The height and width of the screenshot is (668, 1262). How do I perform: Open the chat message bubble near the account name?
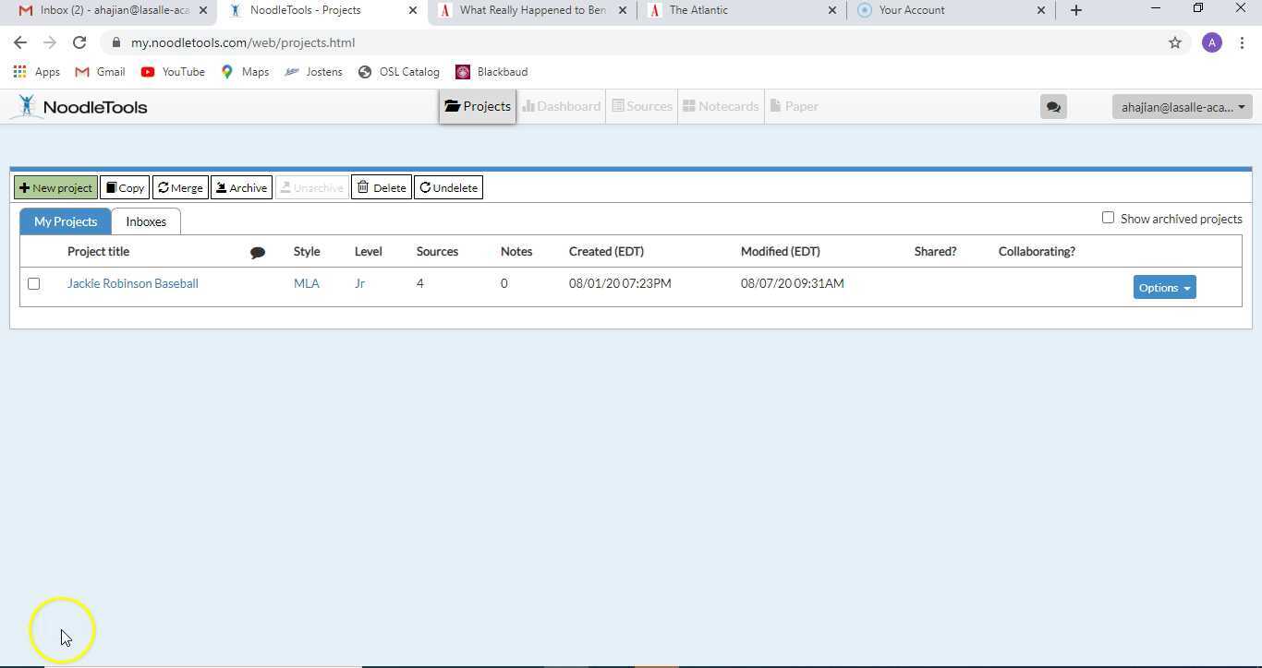point(1053,106)
